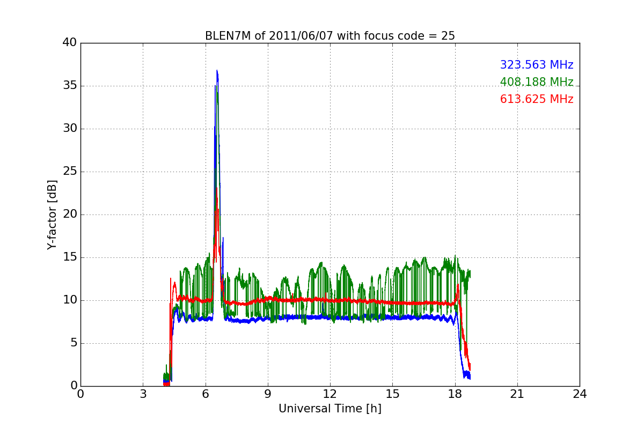Click x-axis tick label 6
The height and width of the screenshot is (429, 644).
pos(205,394)
